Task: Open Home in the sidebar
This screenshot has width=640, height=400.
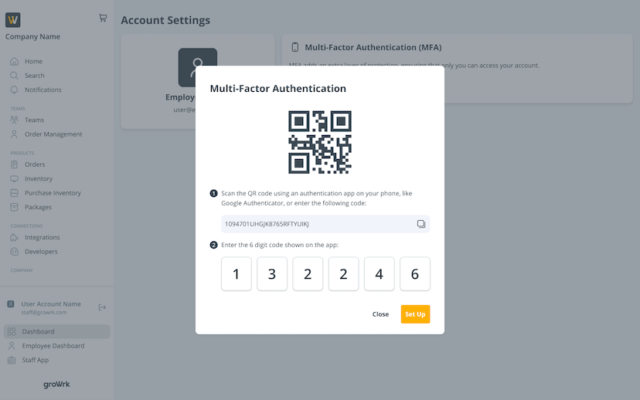Action: click(x=33, y=61)
